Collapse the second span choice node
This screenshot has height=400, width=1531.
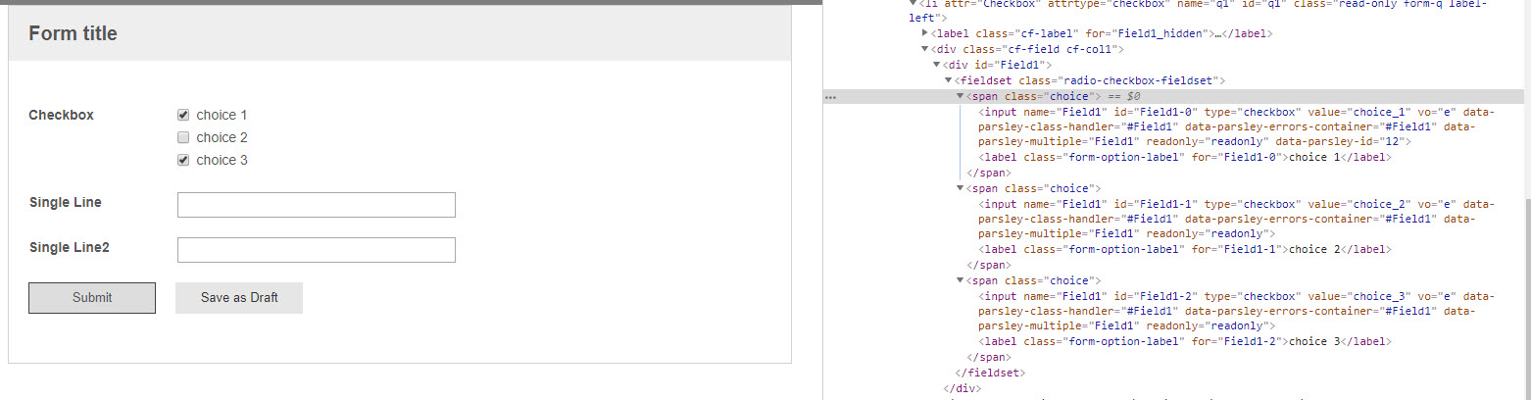click(961, 188)
